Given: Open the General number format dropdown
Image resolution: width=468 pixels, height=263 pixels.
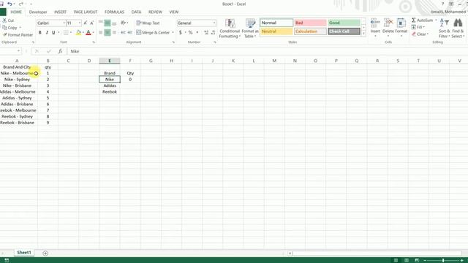Looking at the screenshot, I should 214,23.
